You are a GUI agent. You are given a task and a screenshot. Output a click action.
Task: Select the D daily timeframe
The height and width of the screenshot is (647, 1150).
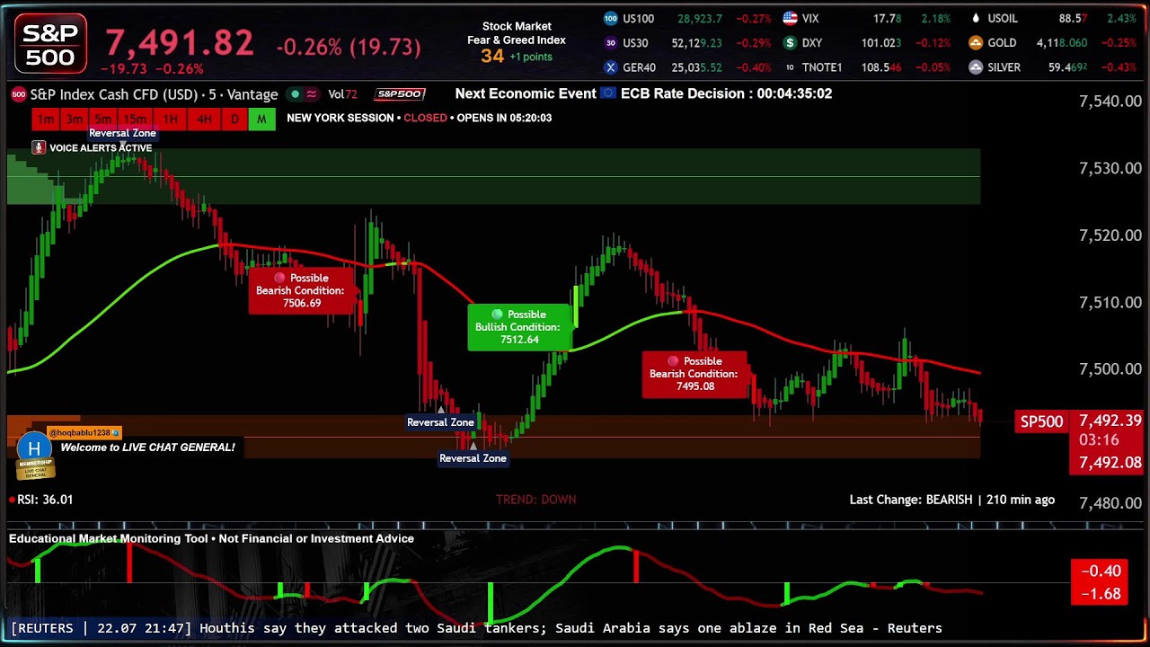click(x=234, y=120)
